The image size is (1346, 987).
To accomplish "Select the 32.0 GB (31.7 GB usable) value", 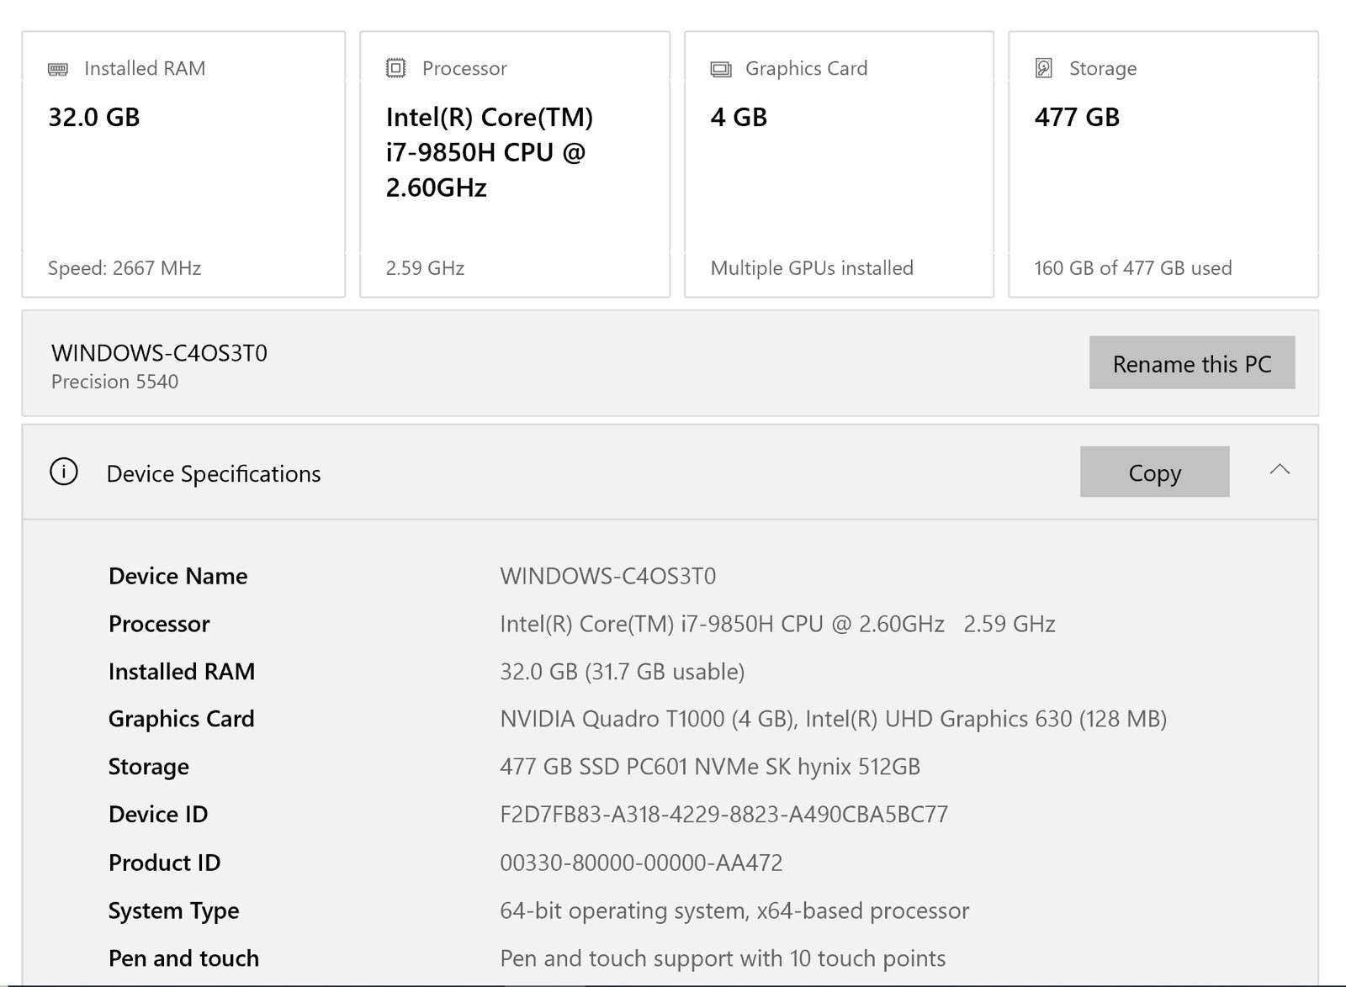I will click(x=623, y=672).
